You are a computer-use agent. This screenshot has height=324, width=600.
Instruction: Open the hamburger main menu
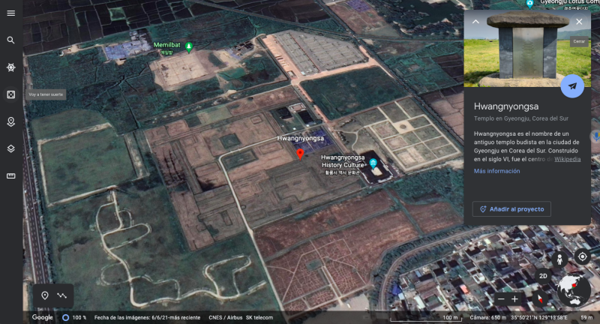10,13
